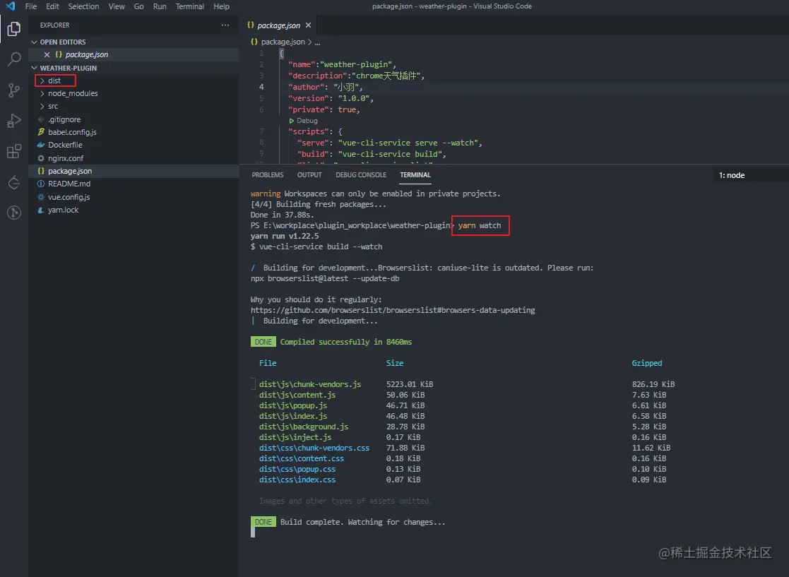Open the .gitignore file
Screen dimensions: 789x577
coord(64,119)
